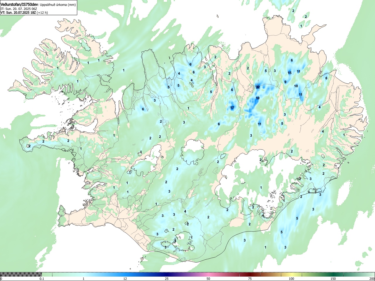Click the 0.1 tick label on color scale
375x281 pixels.
coord(42,279)
